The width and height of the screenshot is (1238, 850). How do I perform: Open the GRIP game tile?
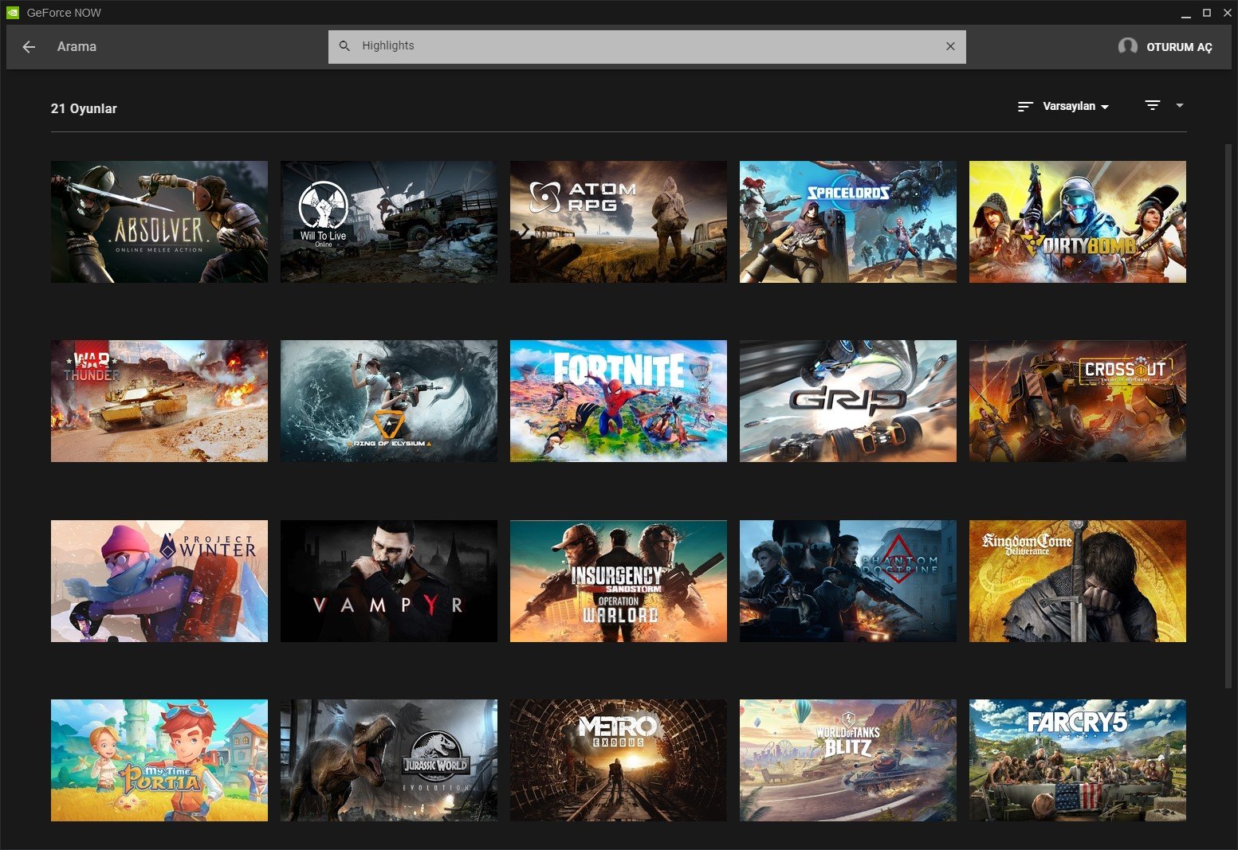click(x=848, y=401)
